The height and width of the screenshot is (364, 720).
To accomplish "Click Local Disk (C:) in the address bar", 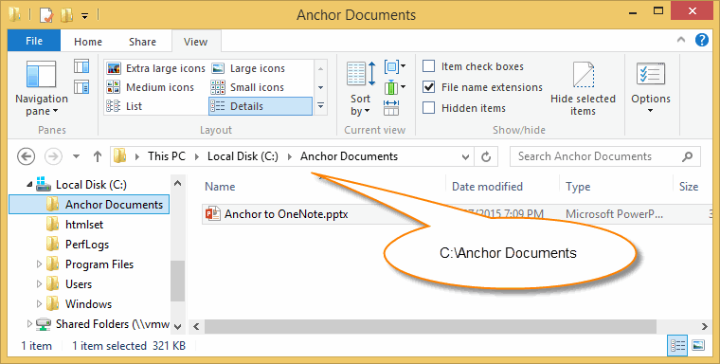I will pyautogui.click(x=243, y=156).
